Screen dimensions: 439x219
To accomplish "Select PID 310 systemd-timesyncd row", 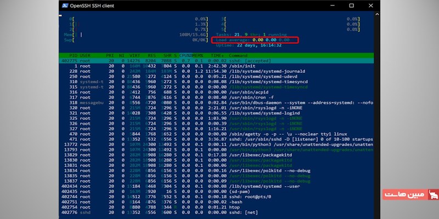I will [x=216, y=82].
